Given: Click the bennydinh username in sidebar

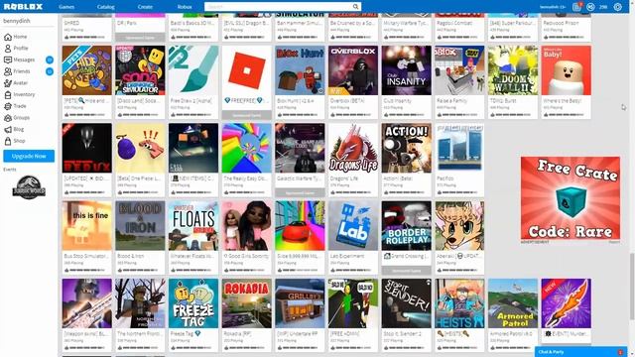Looking at the screenshot, I should coord(17,21).
